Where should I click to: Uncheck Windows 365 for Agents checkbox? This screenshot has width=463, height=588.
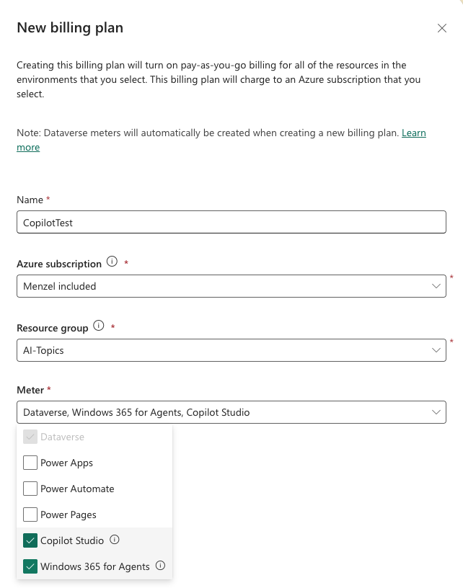coord(30,566)
